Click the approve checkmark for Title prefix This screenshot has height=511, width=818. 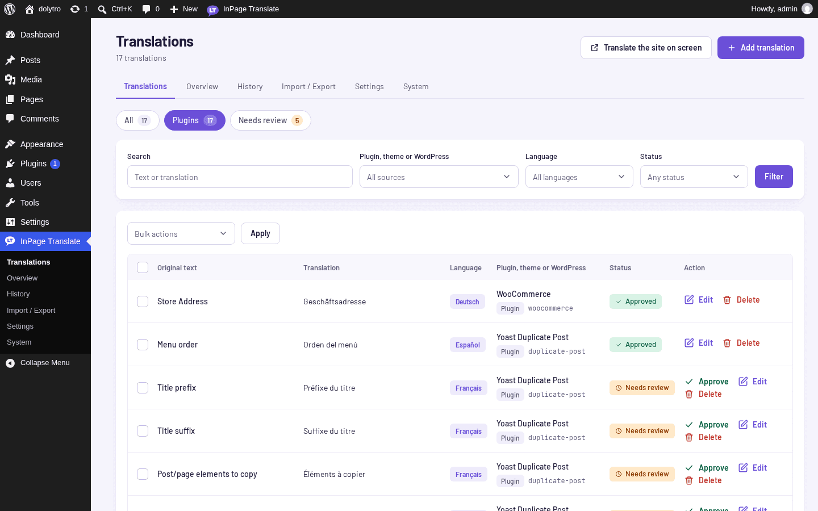pyautogui.click(x=689, y=382)
